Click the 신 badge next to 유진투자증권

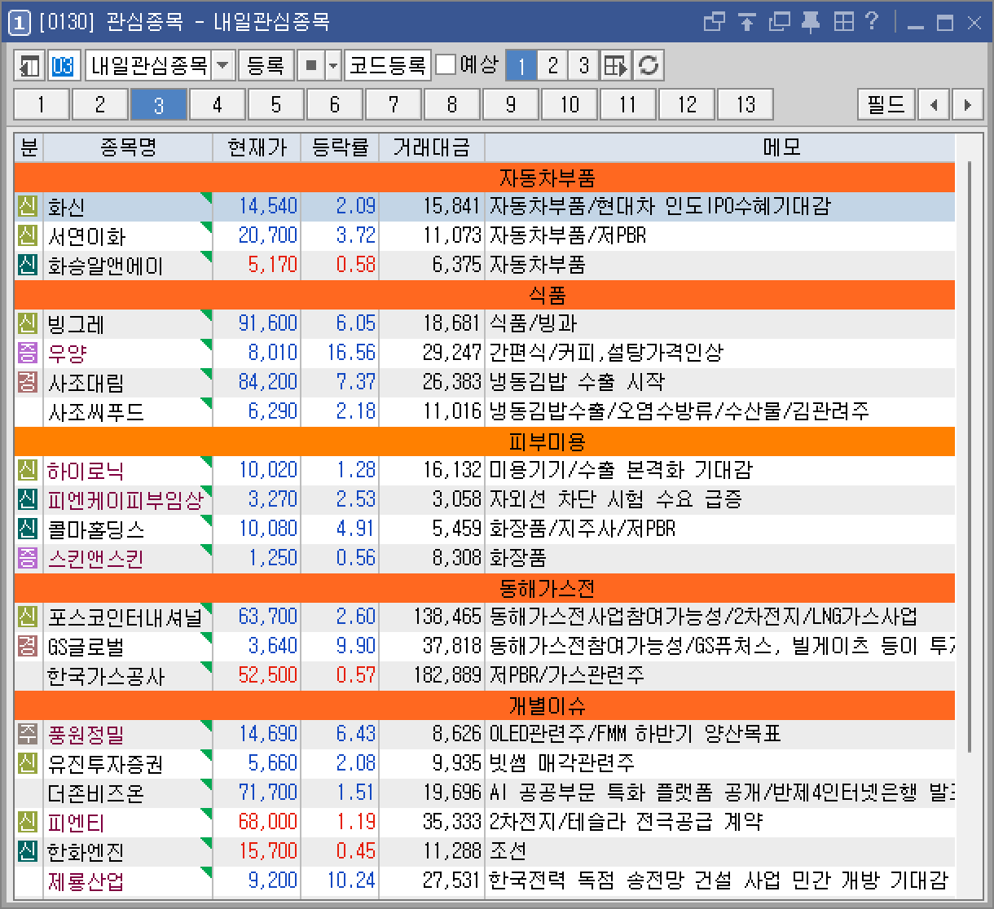click(x=28, y=764)
